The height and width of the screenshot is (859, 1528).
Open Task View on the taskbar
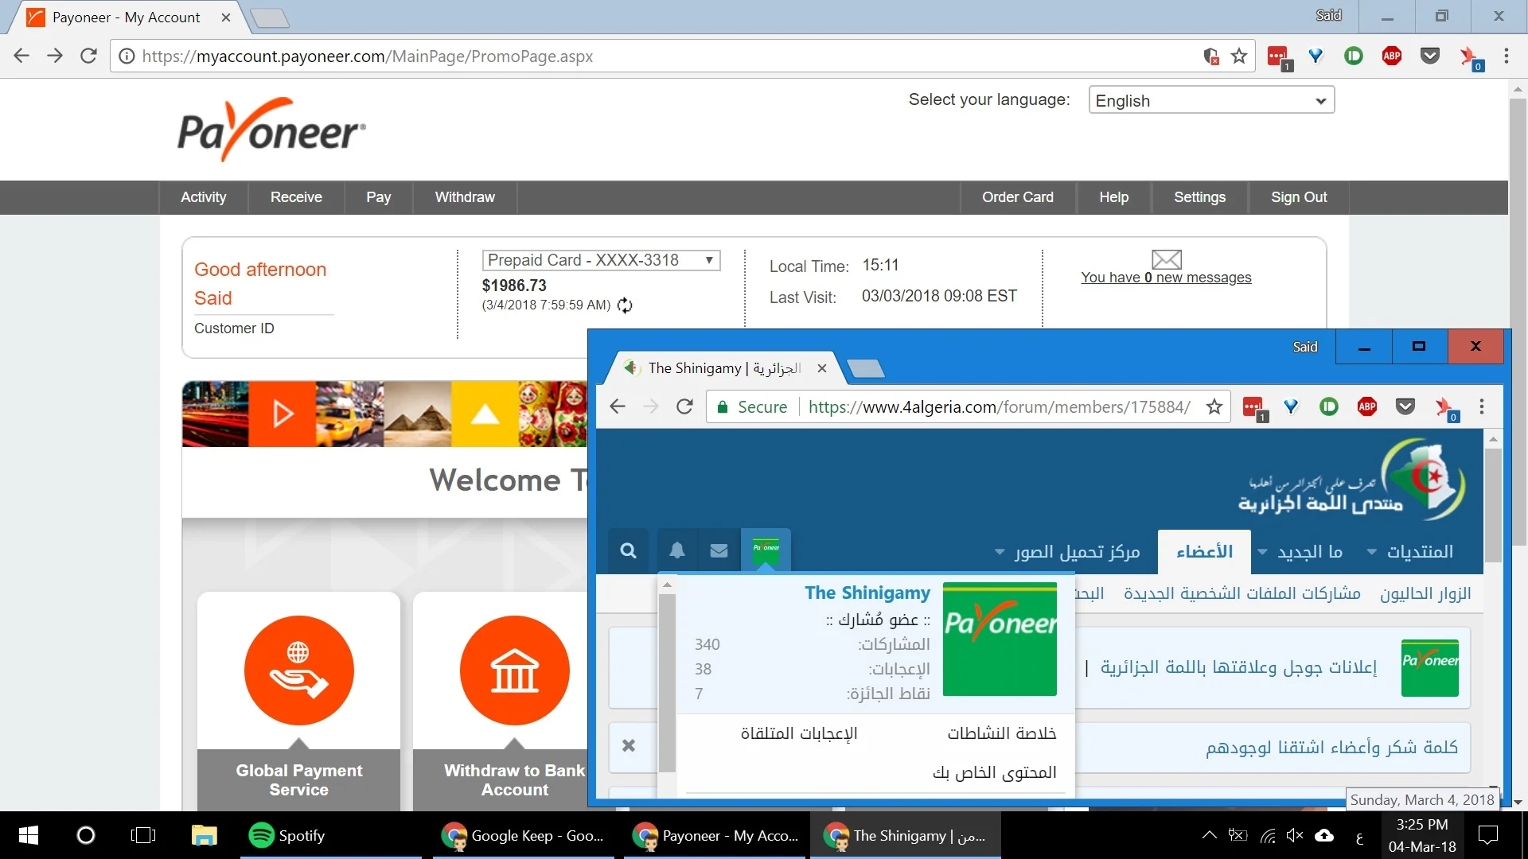pyautogui.click(x=143, y=835)
